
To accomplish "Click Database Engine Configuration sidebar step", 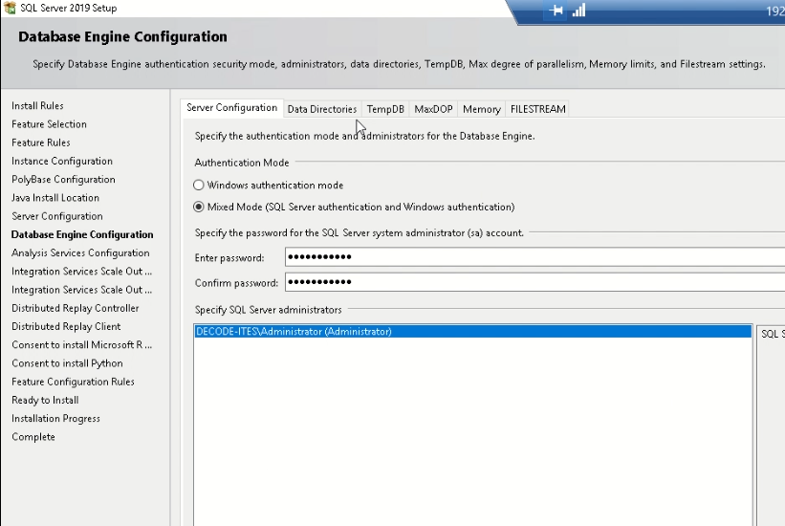I will coord(82,234).
